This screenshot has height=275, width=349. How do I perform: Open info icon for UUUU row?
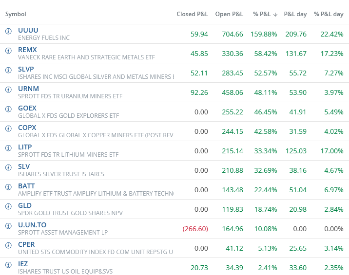click(x=8, y=31)
